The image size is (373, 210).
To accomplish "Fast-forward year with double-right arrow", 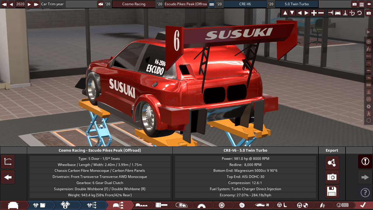I will click(x=36, y=4).
